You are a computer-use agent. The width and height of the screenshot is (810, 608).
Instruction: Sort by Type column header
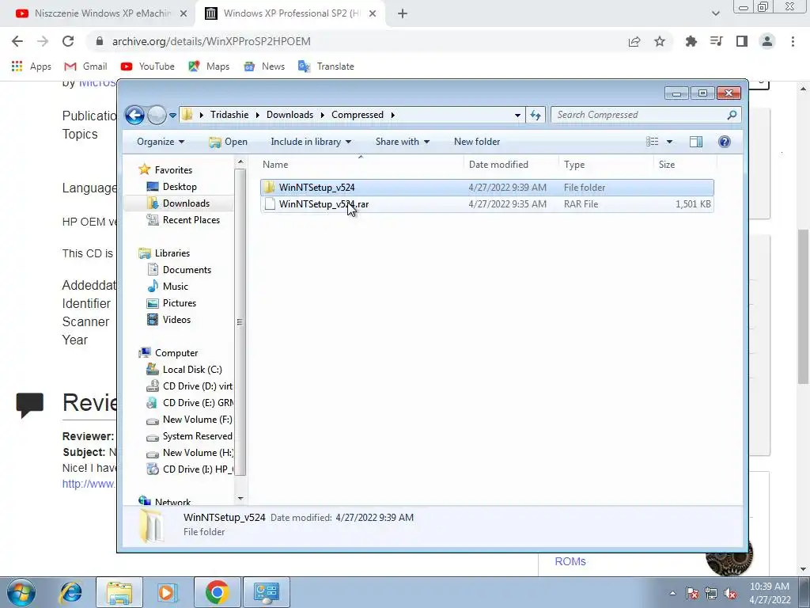tap(606, 165)
